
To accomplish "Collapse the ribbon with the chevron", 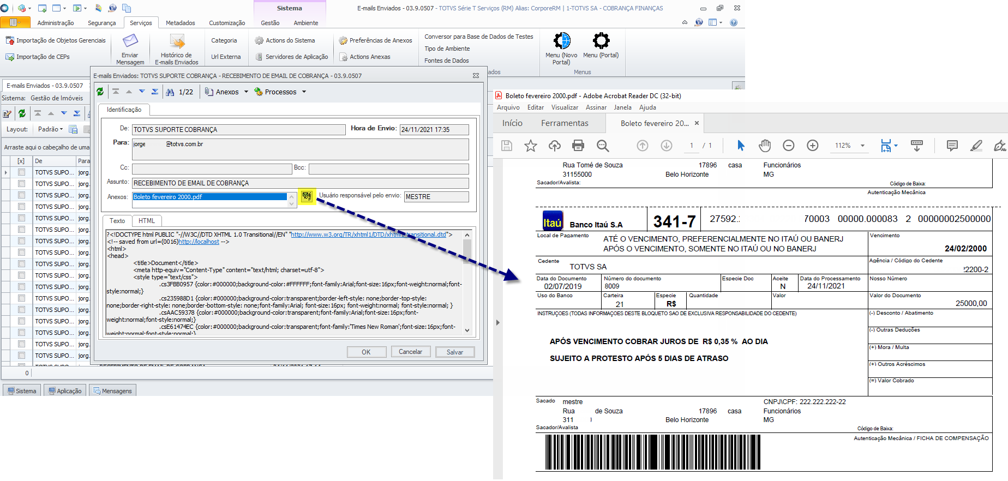I will tap(685, 22).
